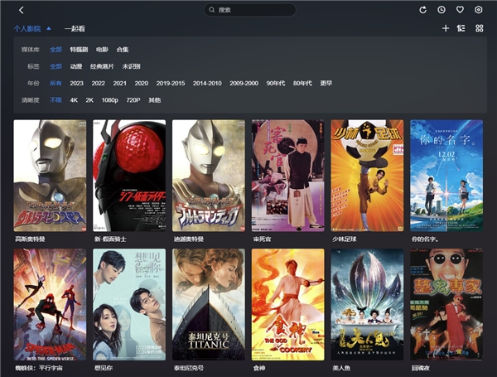Filter by tag 未识别
This screenshot has width=497, height=377.
point(131,66)
